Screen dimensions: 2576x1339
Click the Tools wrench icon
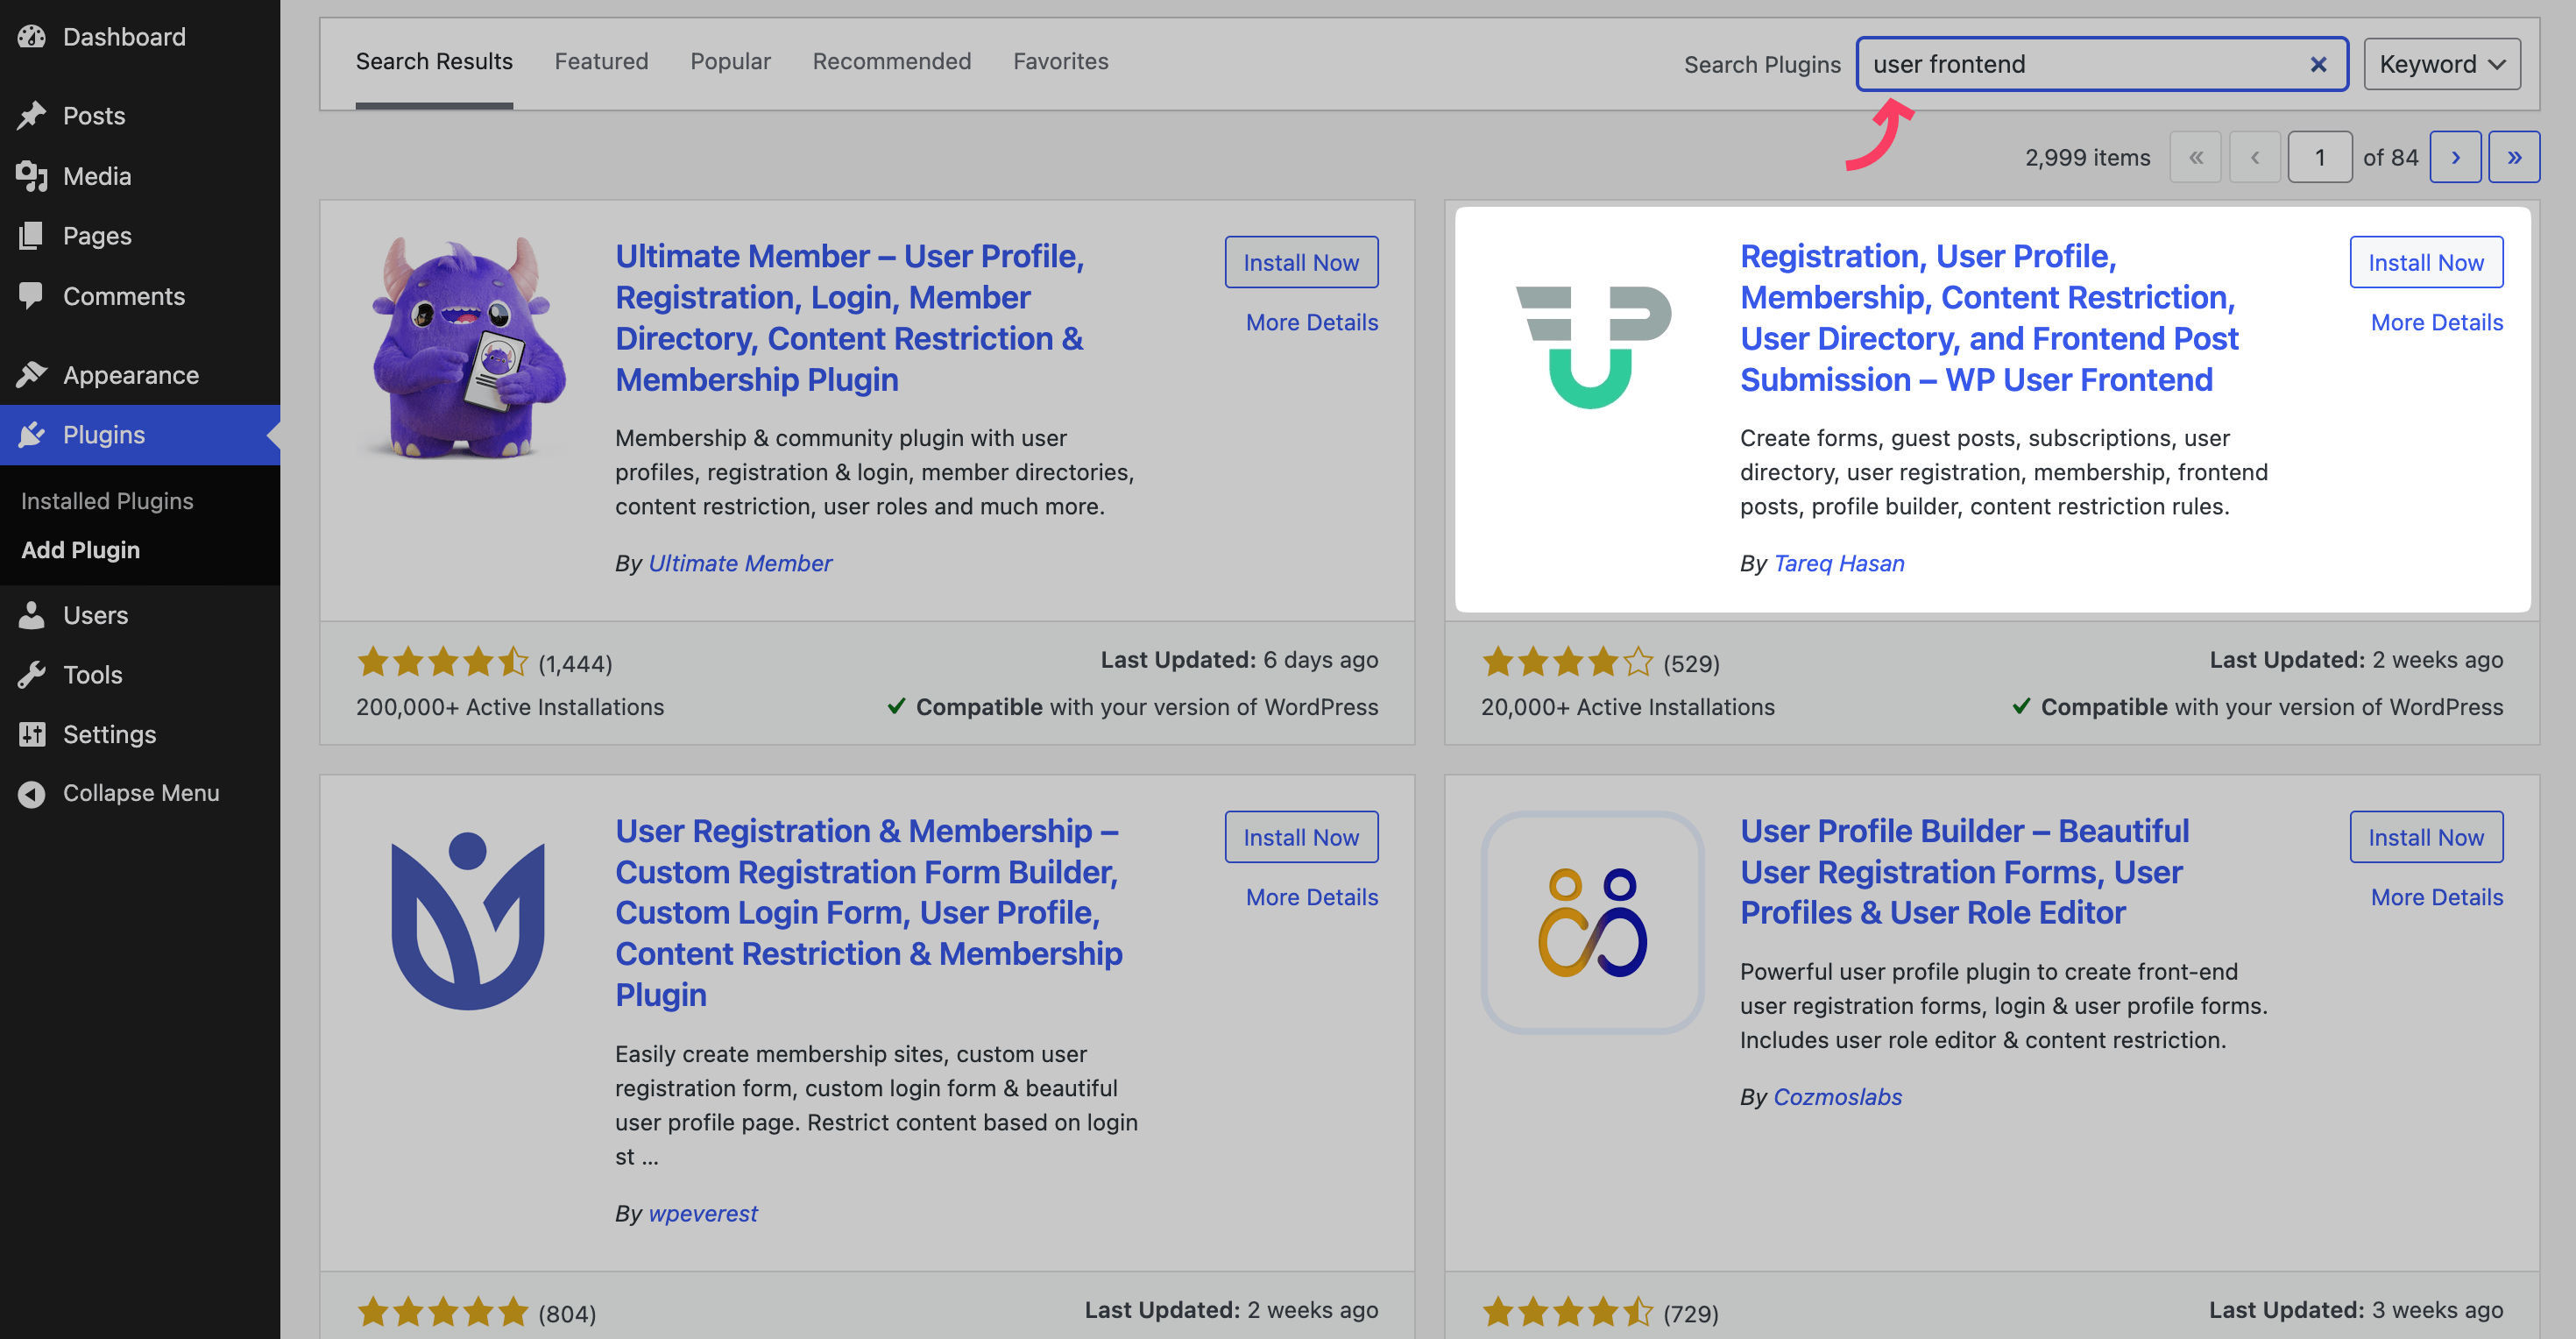click(x=32, y=675)
